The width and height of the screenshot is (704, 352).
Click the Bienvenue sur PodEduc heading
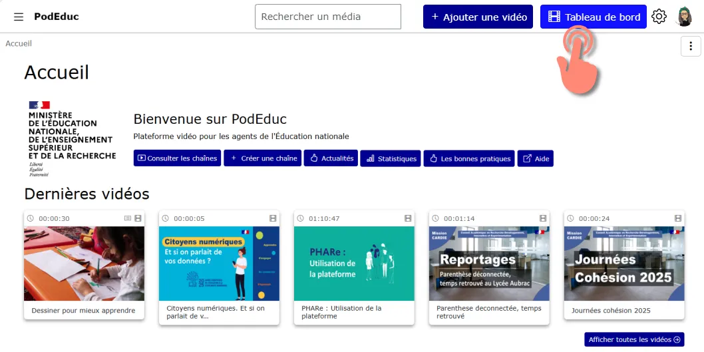210,119
